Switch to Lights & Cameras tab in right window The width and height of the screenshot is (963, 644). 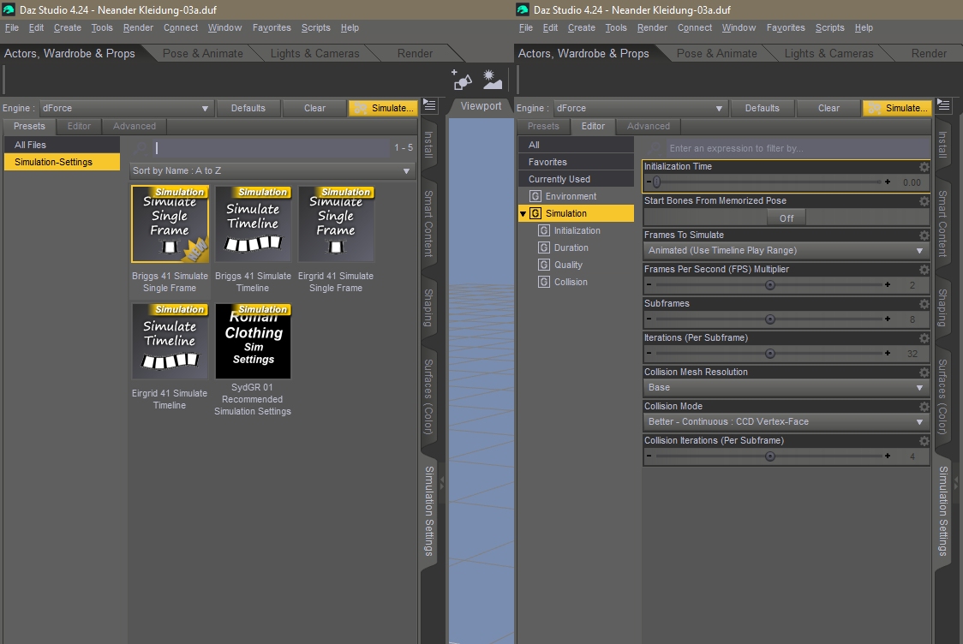click(828, 53)
